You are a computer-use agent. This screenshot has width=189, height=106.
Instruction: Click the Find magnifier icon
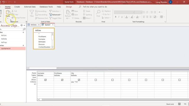98,12
